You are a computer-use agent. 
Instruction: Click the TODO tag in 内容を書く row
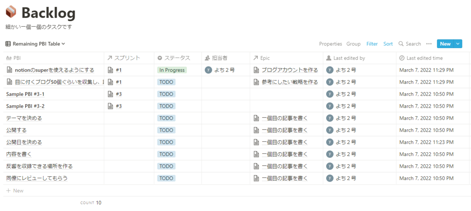click(166, 154)
